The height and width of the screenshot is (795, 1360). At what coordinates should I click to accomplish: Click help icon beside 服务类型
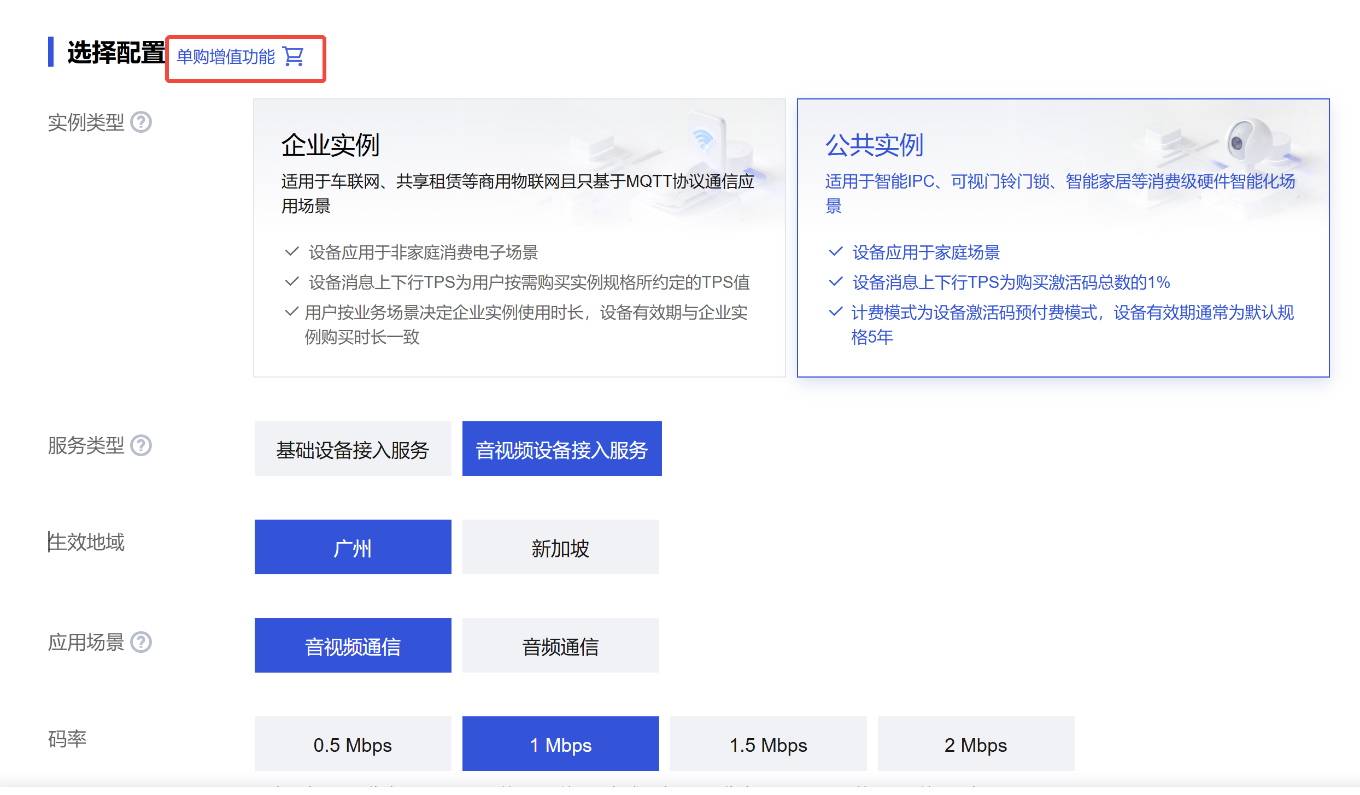(142, 445)
